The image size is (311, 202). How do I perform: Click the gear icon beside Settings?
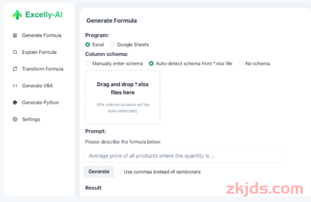pos(15,119)
